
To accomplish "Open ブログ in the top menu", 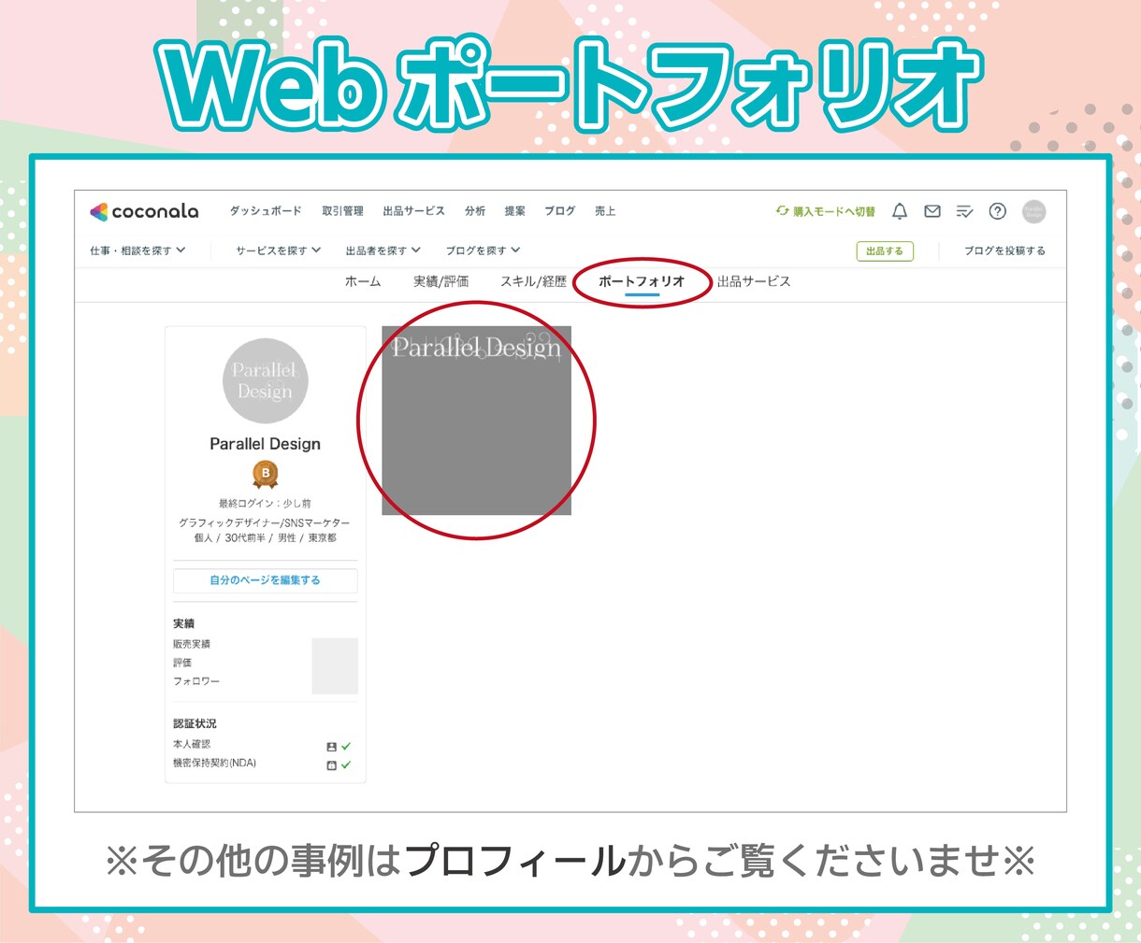I will click(x=560, y=211).
